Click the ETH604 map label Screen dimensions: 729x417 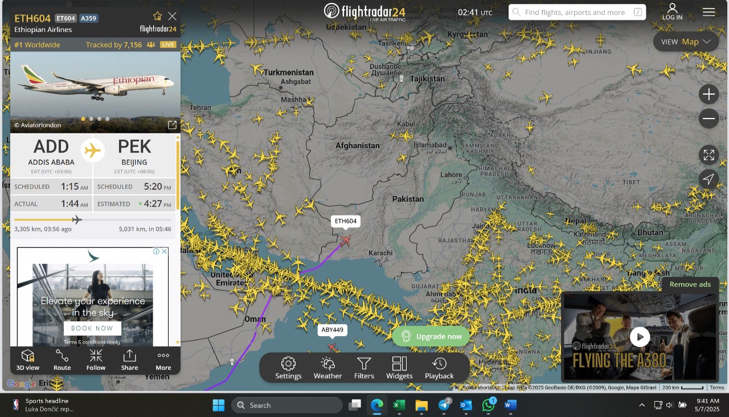[x=346, y=221]
